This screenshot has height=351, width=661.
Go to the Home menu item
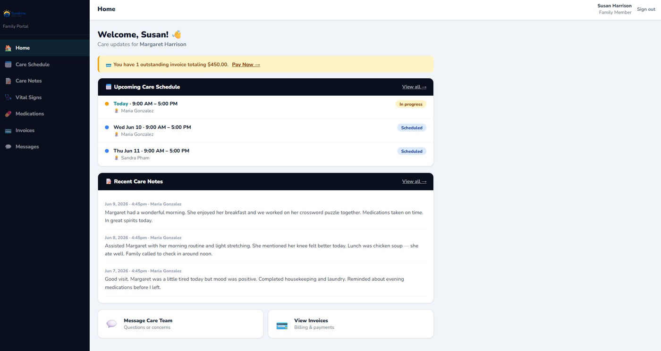(45, 48)
